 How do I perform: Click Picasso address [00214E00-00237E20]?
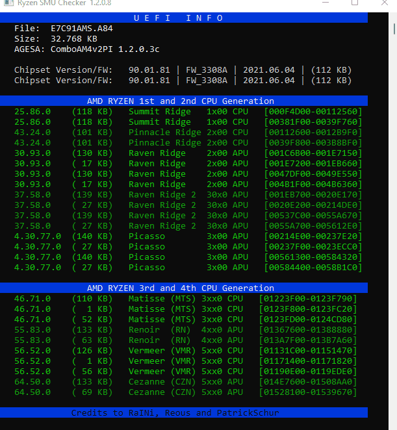(313, 236)
